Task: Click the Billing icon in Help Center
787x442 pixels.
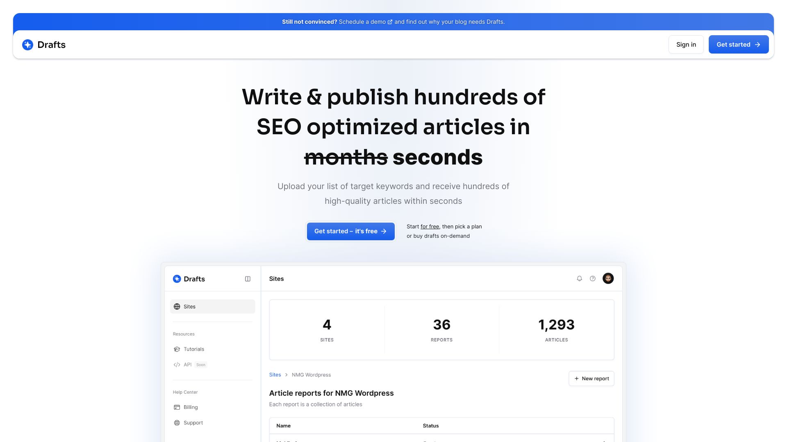Action: pyautogui.click(x=177, y=407)
